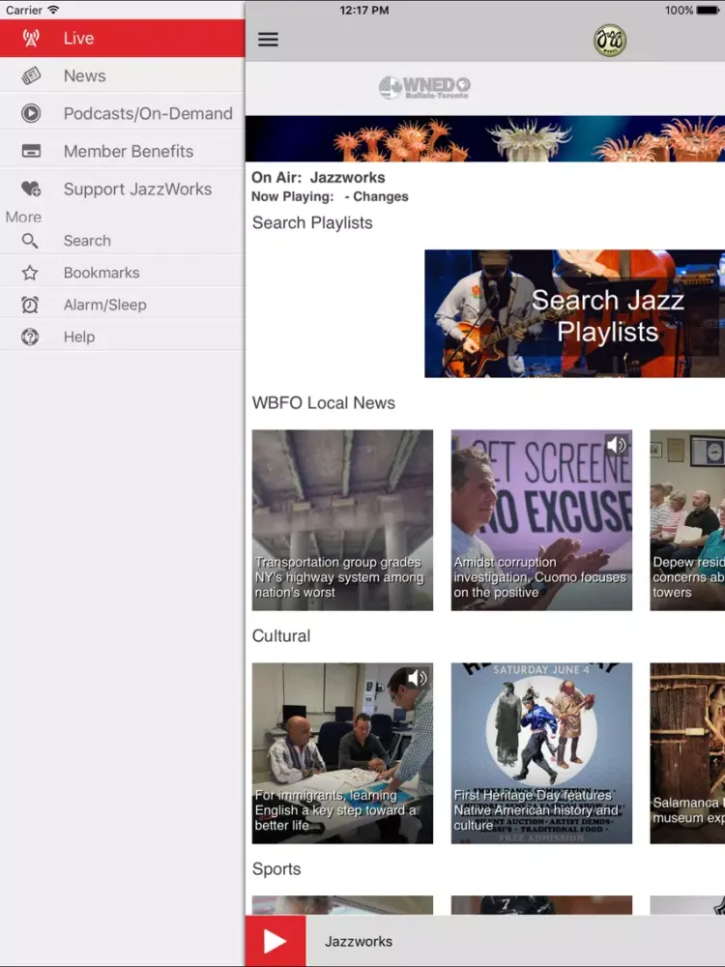
Task: Start playback with the red play button
Action: [275, 941]
